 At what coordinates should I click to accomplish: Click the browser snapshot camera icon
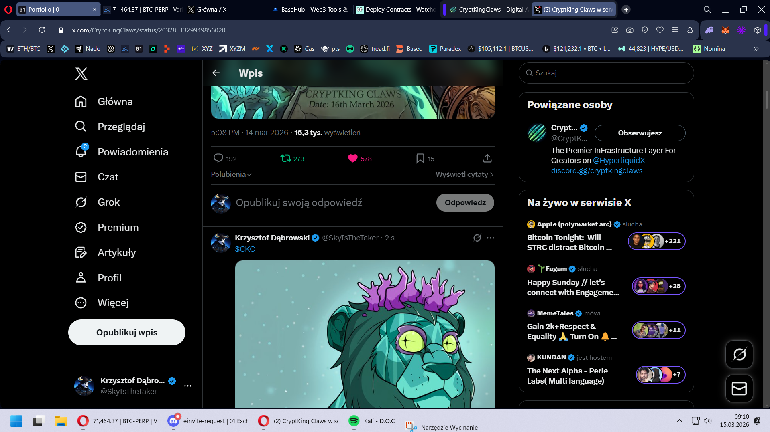(630, 30)
